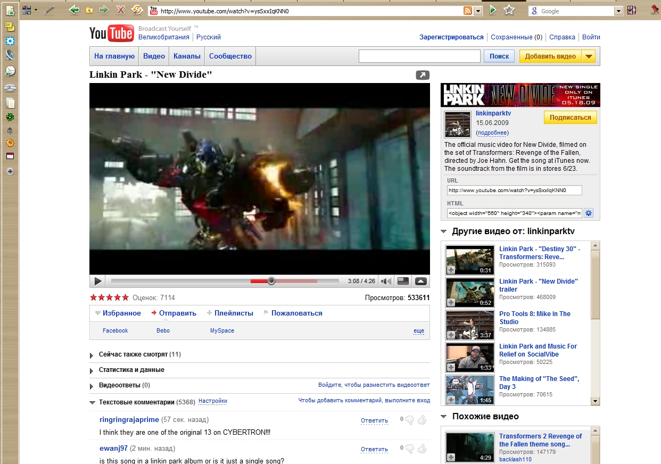Viewport: 661px width, 464px height.
Task: Select the Плейлисты action tab
Action: point(230,313)
